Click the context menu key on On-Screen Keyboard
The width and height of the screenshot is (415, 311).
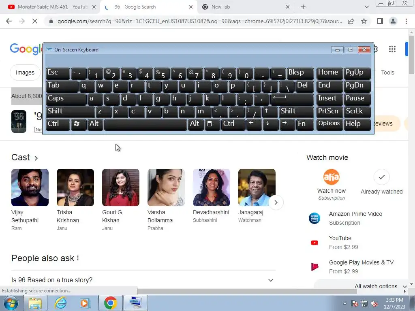pyautogui.click(x=212, y=124)
